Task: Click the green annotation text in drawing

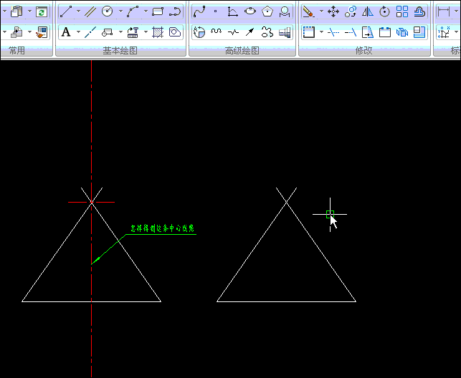Action: 162,229
